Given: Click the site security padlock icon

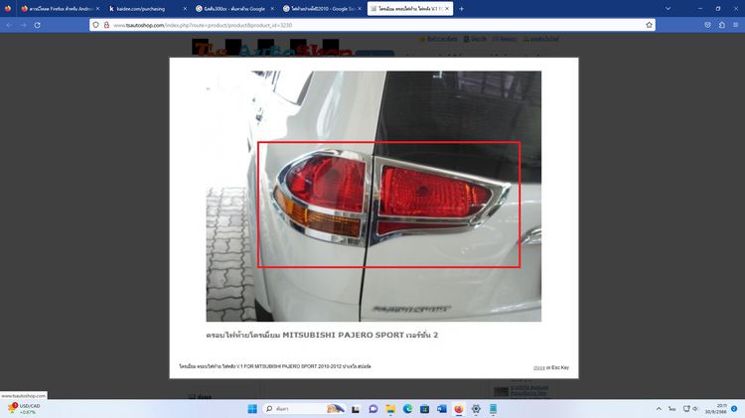Looking at the screenshot, I should pyautogui.click(x=106, y=25).
